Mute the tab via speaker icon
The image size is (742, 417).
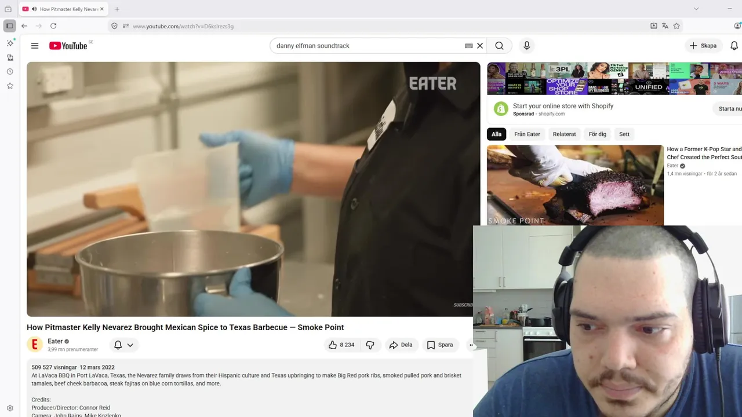pos(34,9)
